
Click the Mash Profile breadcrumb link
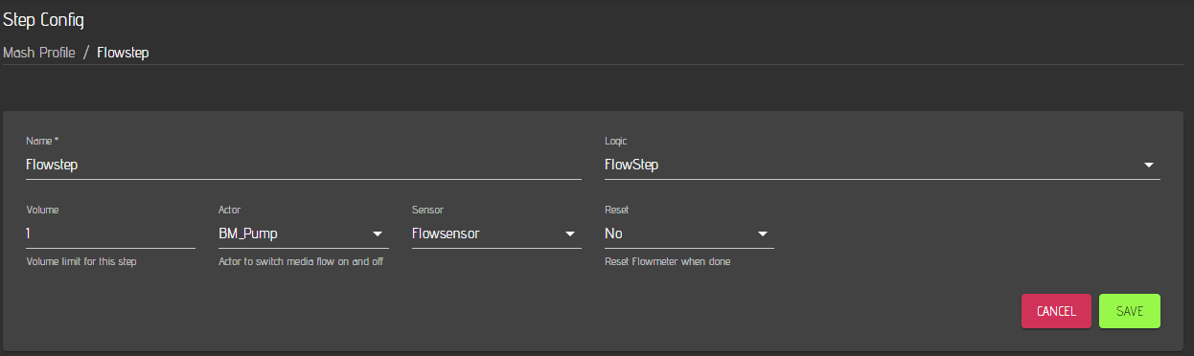click(39, 52)
